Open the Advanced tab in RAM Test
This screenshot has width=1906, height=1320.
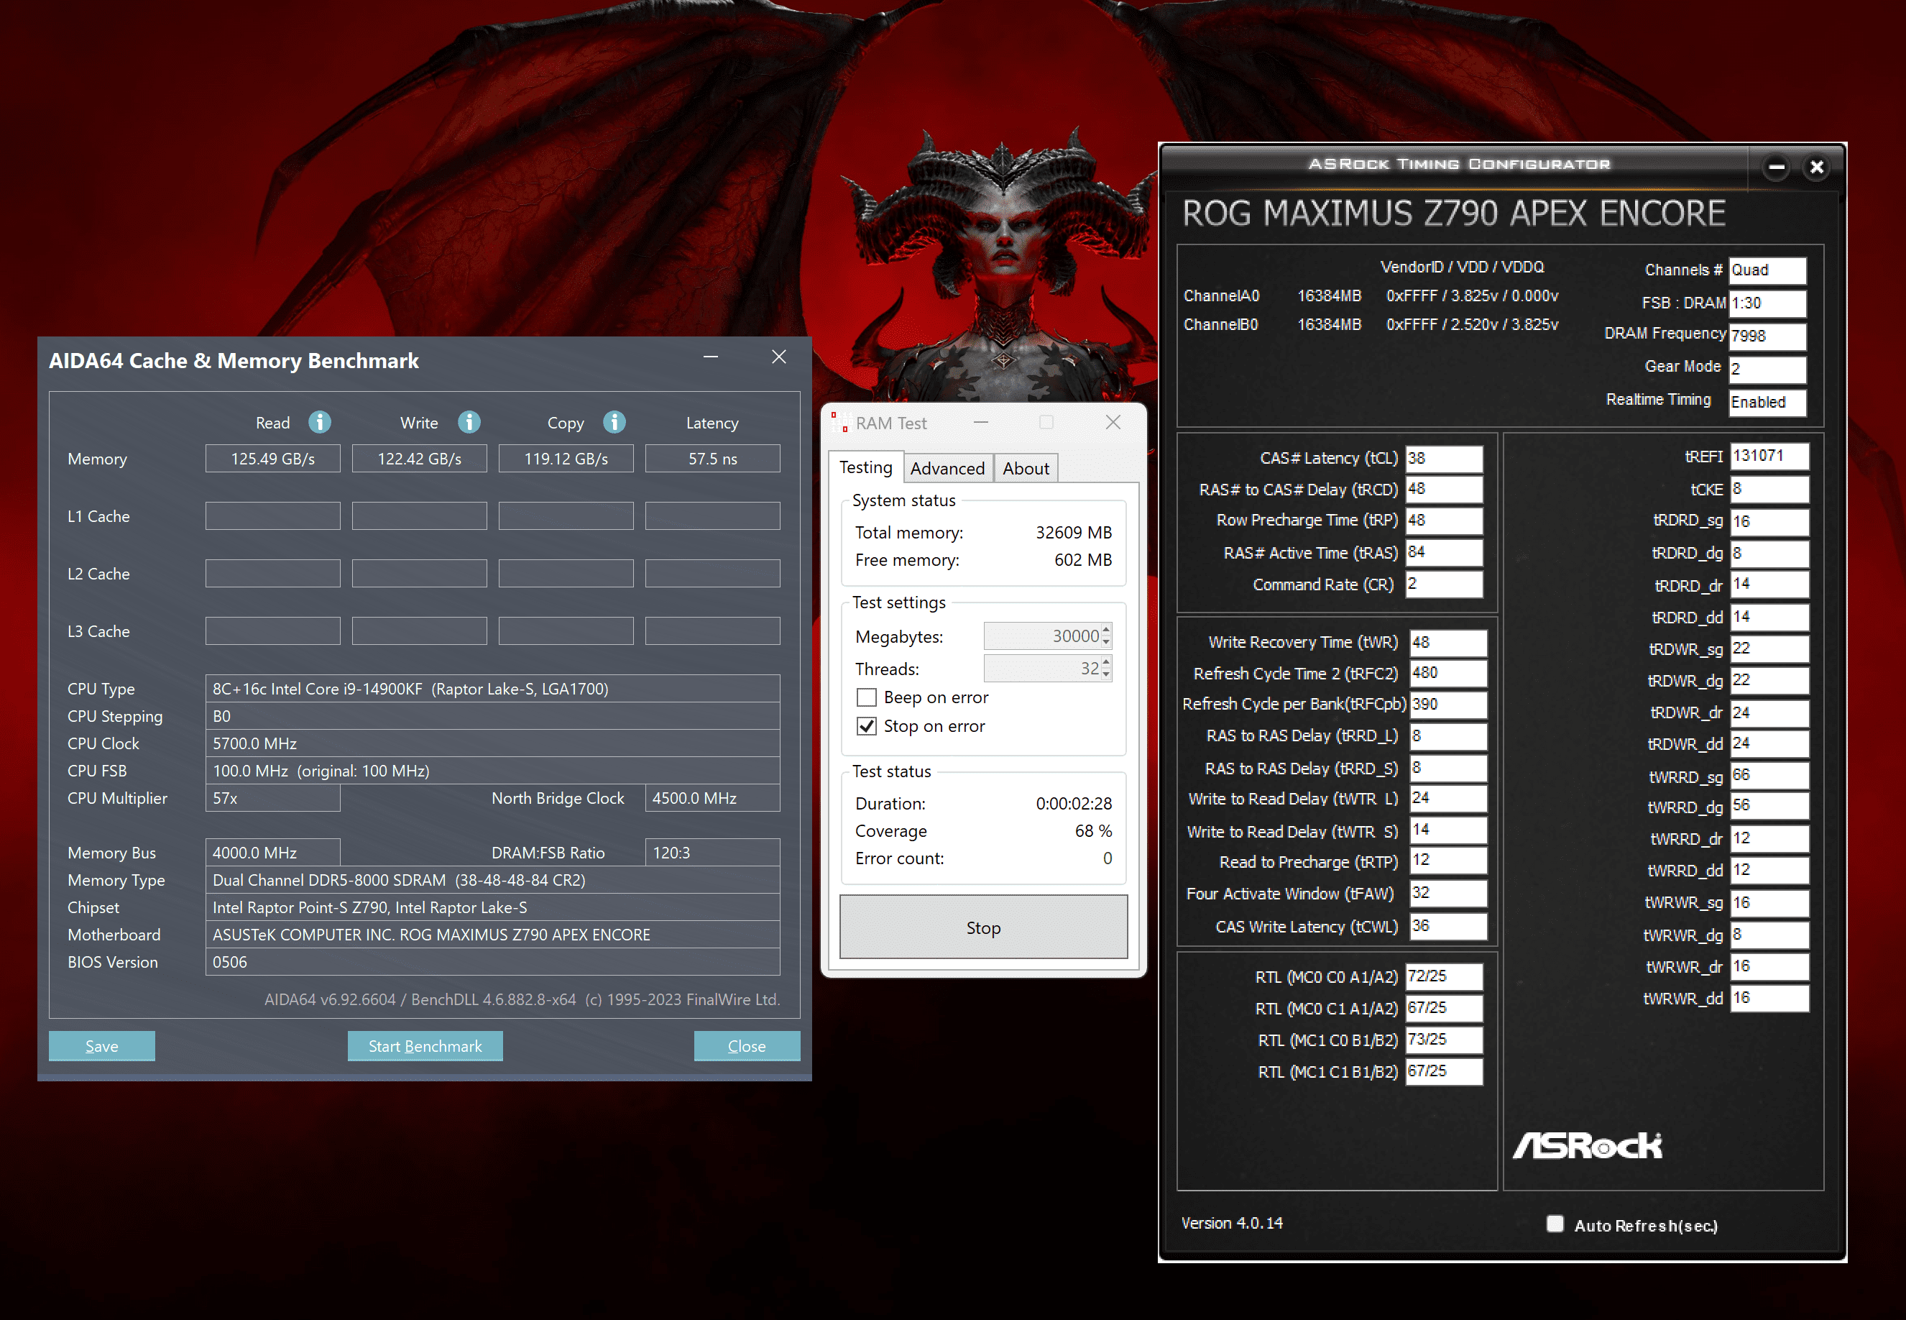[947, 469]
